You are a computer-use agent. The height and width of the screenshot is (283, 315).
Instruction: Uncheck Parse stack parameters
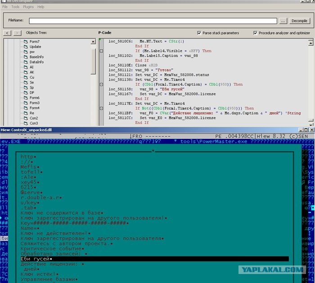point(199,33)
